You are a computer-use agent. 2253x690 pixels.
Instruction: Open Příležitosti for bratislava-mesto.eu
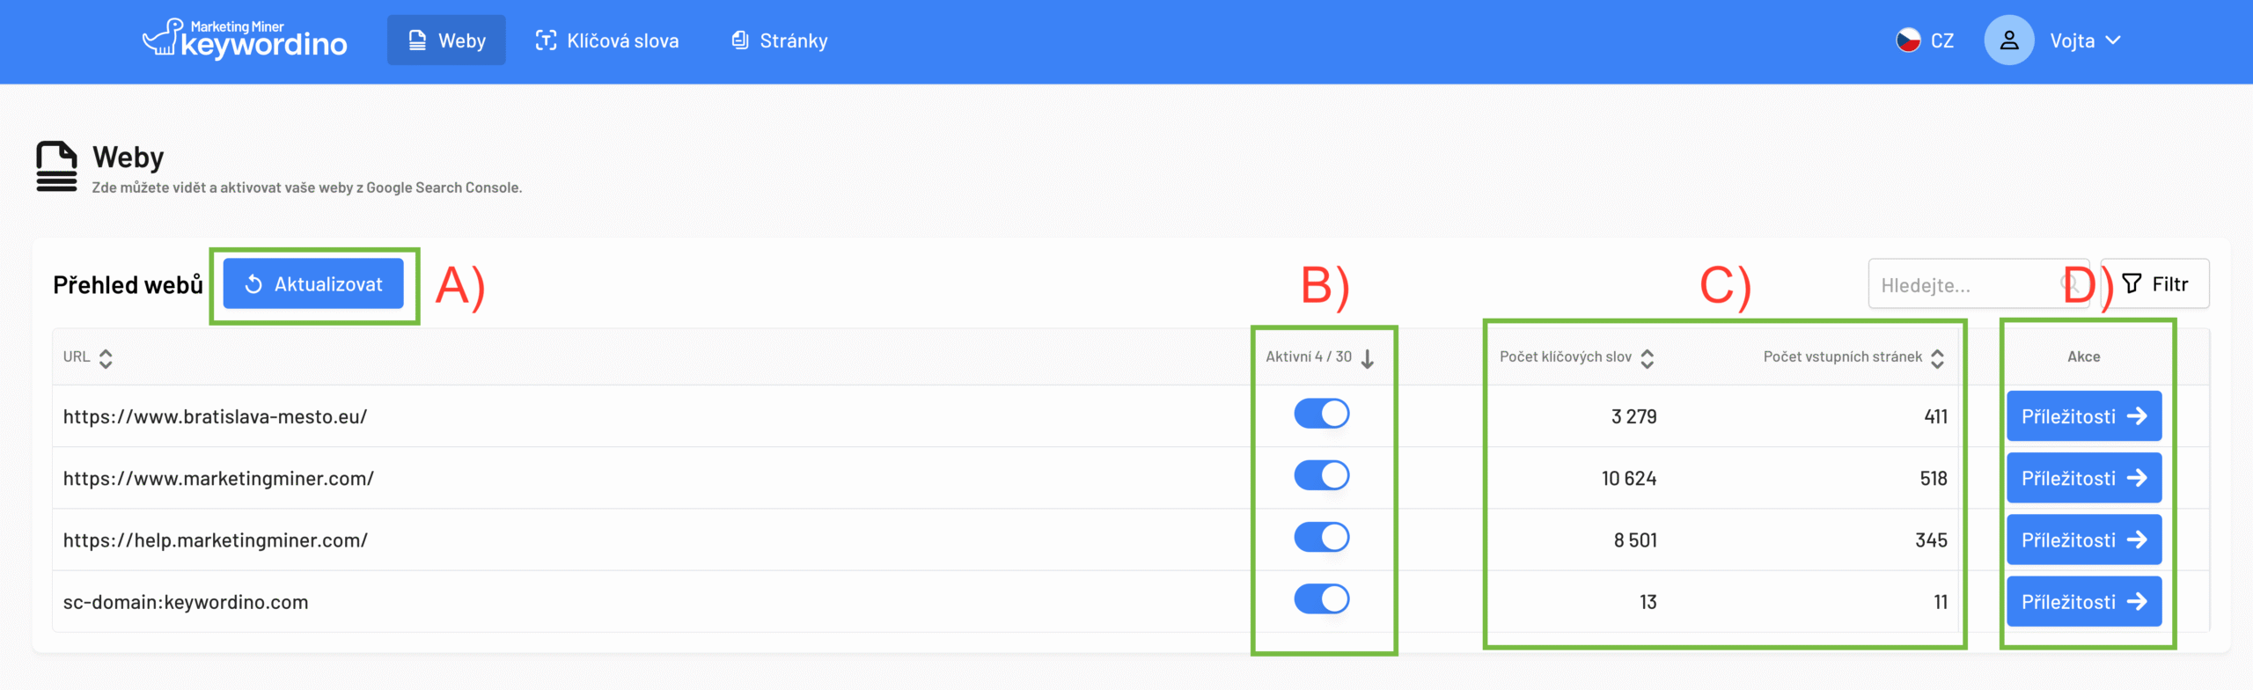[2084, 415]
